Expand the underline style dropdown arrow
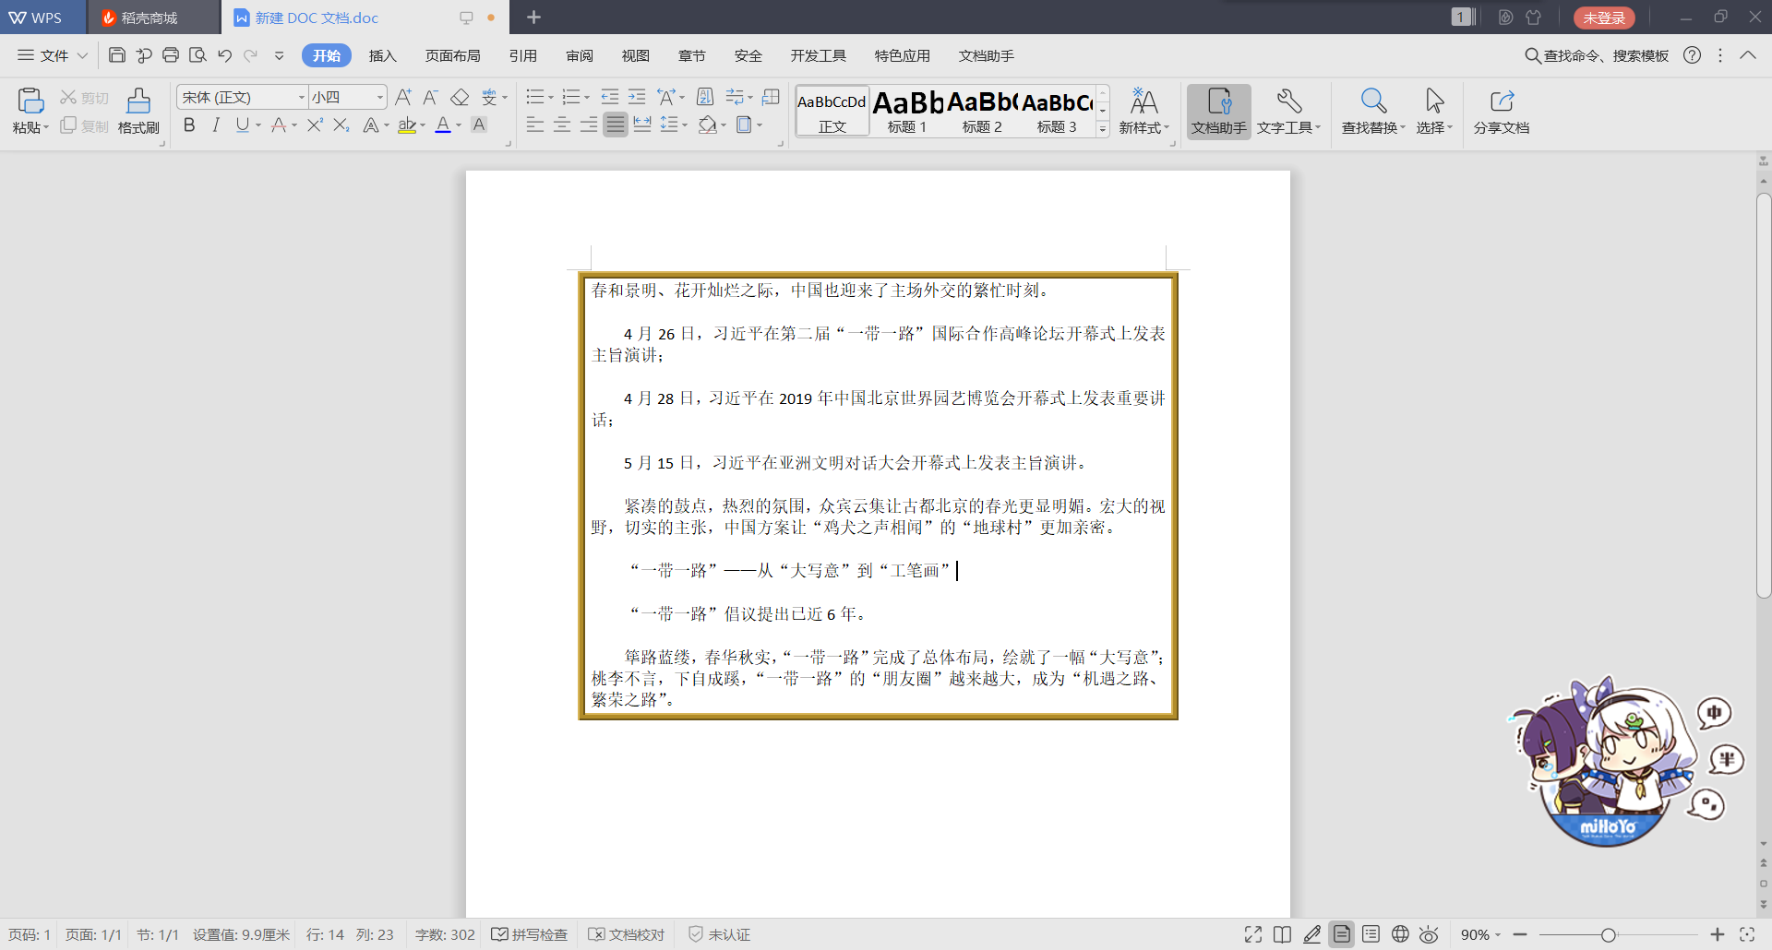The height and width of the screenshot is (950, 1772). [x=258, y=125]
